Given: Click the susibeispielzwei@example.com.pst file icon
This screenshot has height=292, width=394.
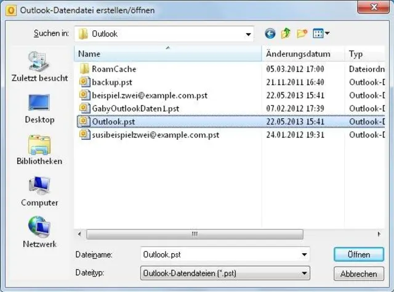Looking at the screenshot, I should click(84, 134).
